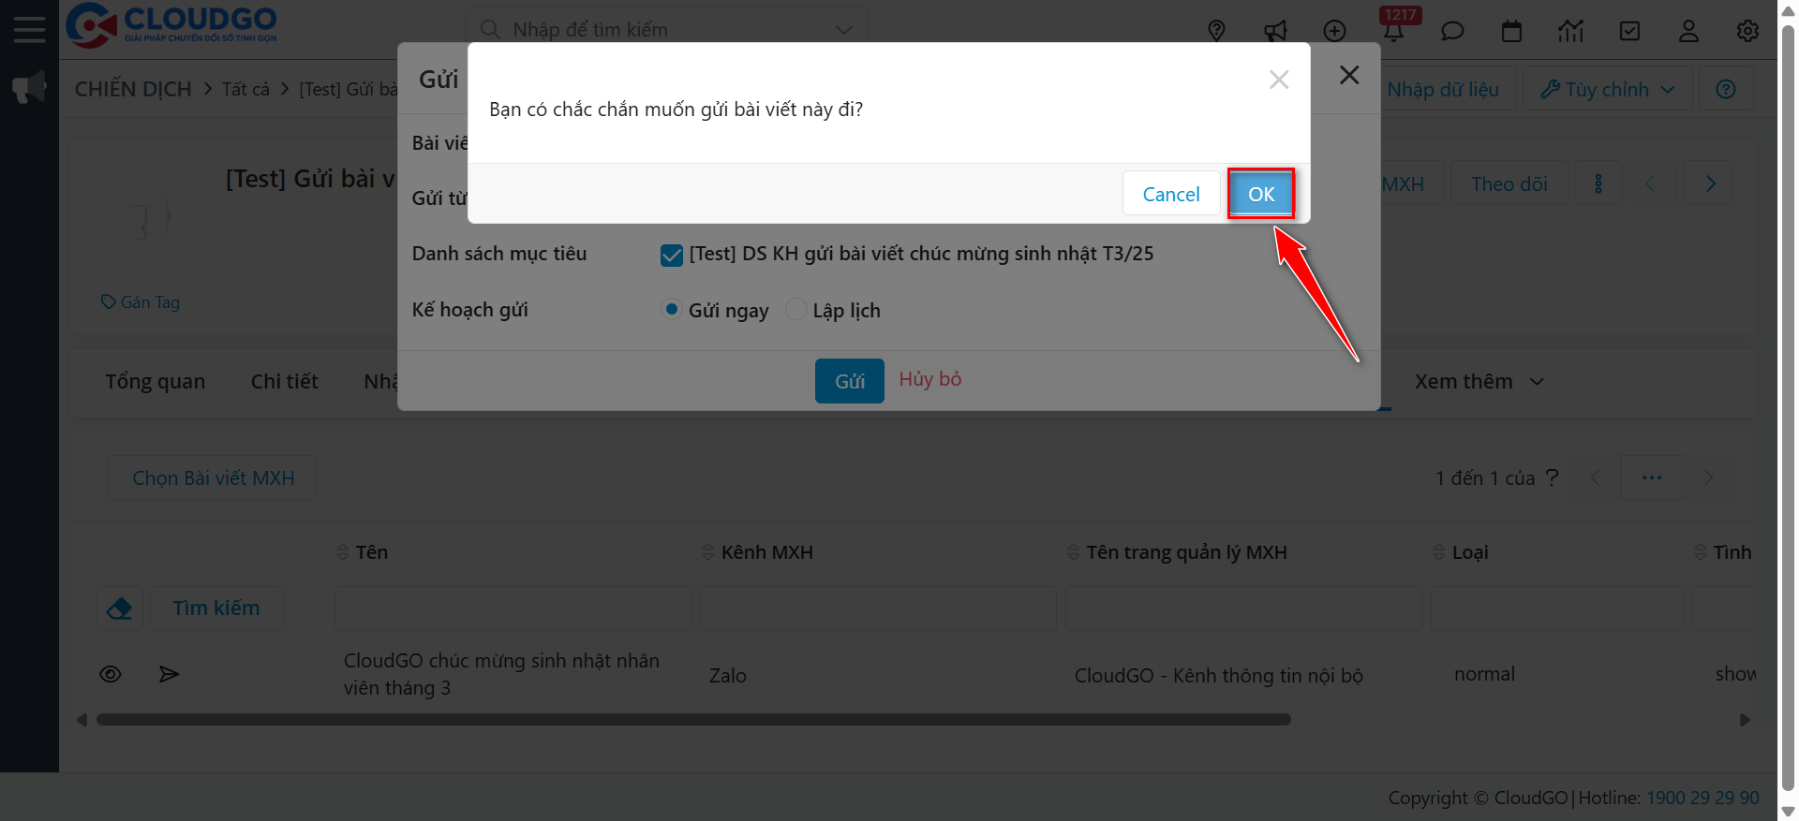The height and width of the screenshot is (821, 1799).
Task: Expand the Xem thêm tabs dropdown
Action: click(x=1479, y=382)
